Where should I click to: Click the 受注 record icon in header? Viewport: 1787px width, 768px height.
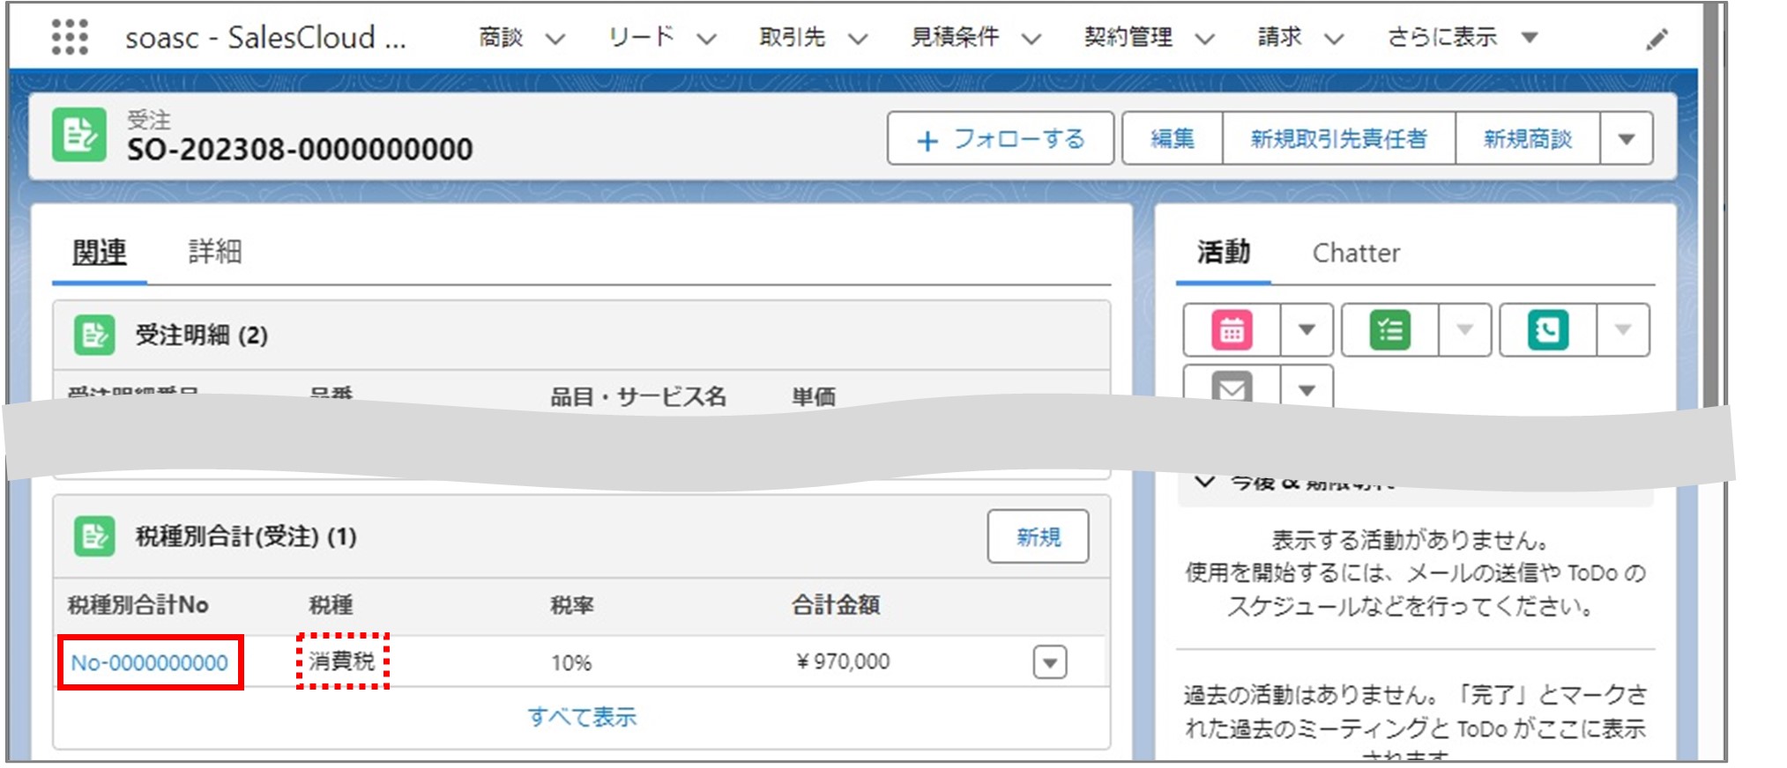pos(79,135)
